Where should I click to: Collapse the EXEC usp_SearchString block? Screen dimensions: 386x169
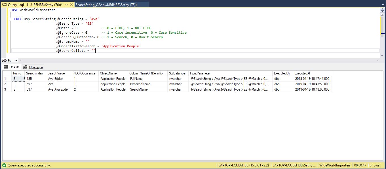click(10, 19)
